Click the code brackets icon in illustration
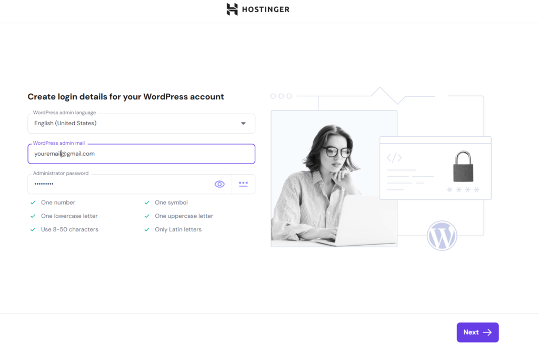Screen dimensions: 539x353 pyautogui.click(x=394, y=157)
